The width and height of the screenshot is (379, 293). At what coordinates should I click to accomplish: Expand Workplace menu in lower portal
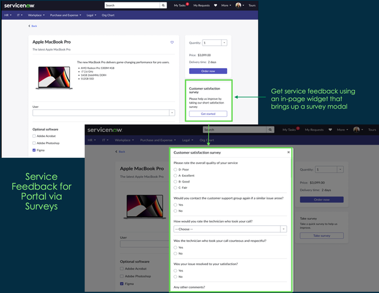(124, 140)
